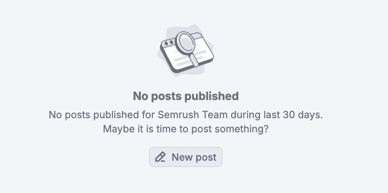Click the word "during" in the description
The image size is (388, 193).
[x=245, y=115]
